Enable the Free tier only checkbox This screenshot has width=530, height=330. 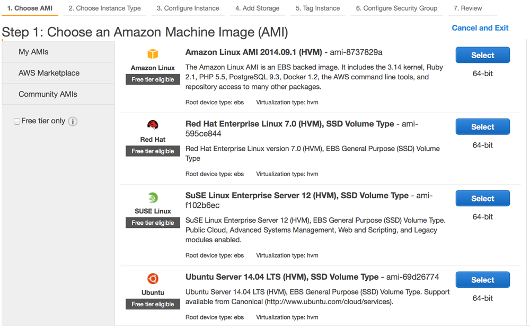pos(17,122)
